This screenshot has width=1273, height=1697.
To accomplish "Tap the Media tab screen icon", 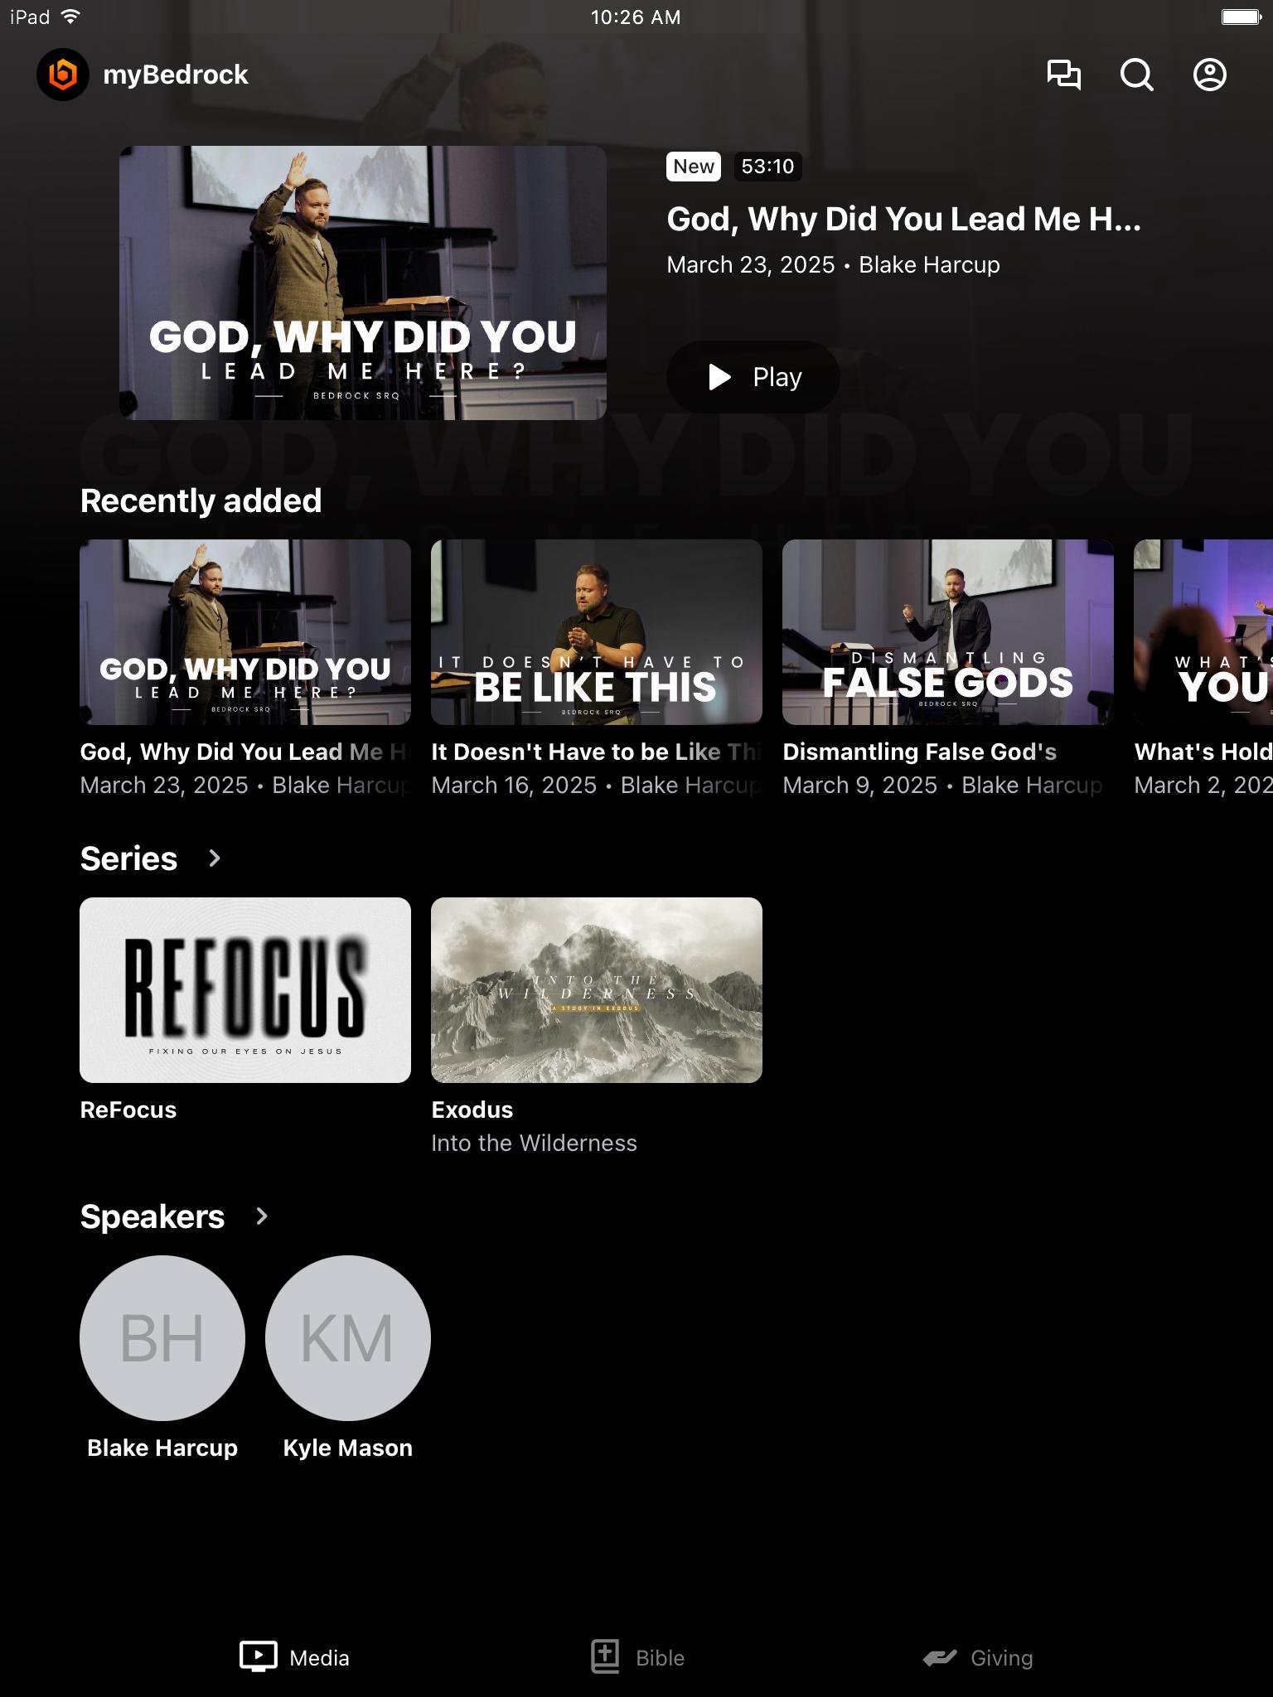I will point(259,1656).
